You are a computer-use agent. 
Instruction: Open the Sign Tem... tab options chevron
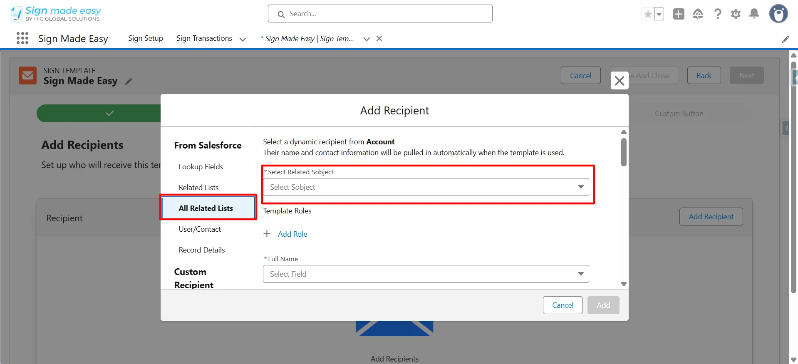pyautogui.click(x=367, y=39)
